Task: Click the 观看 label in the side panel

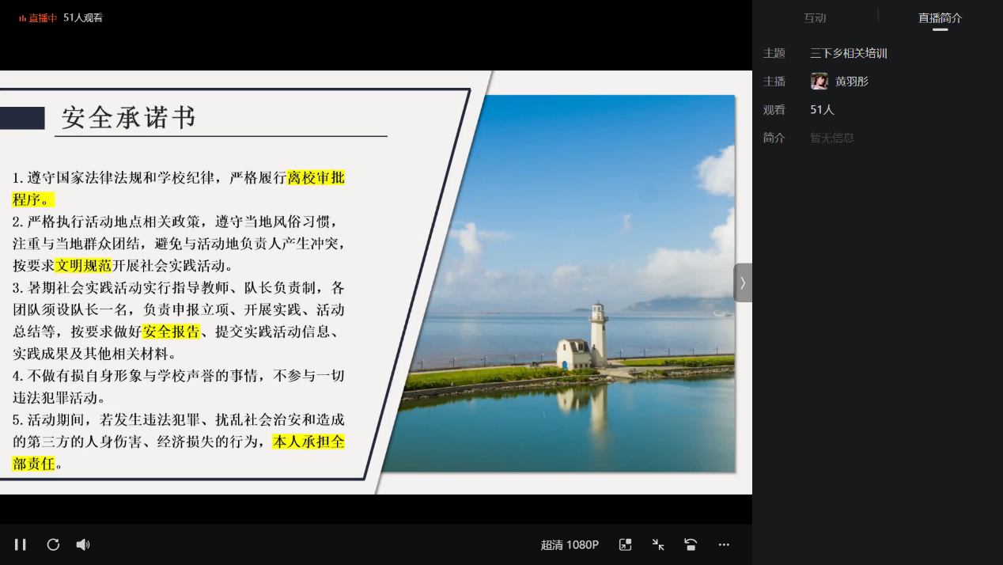Action: click(774, 110)
